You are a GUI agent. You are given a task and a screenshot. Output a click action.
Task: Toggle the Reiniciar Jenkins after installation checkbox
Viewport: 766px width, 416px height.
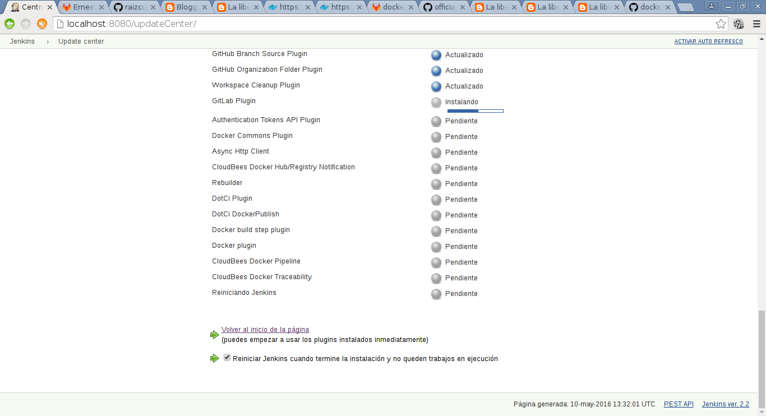point(227,358)
